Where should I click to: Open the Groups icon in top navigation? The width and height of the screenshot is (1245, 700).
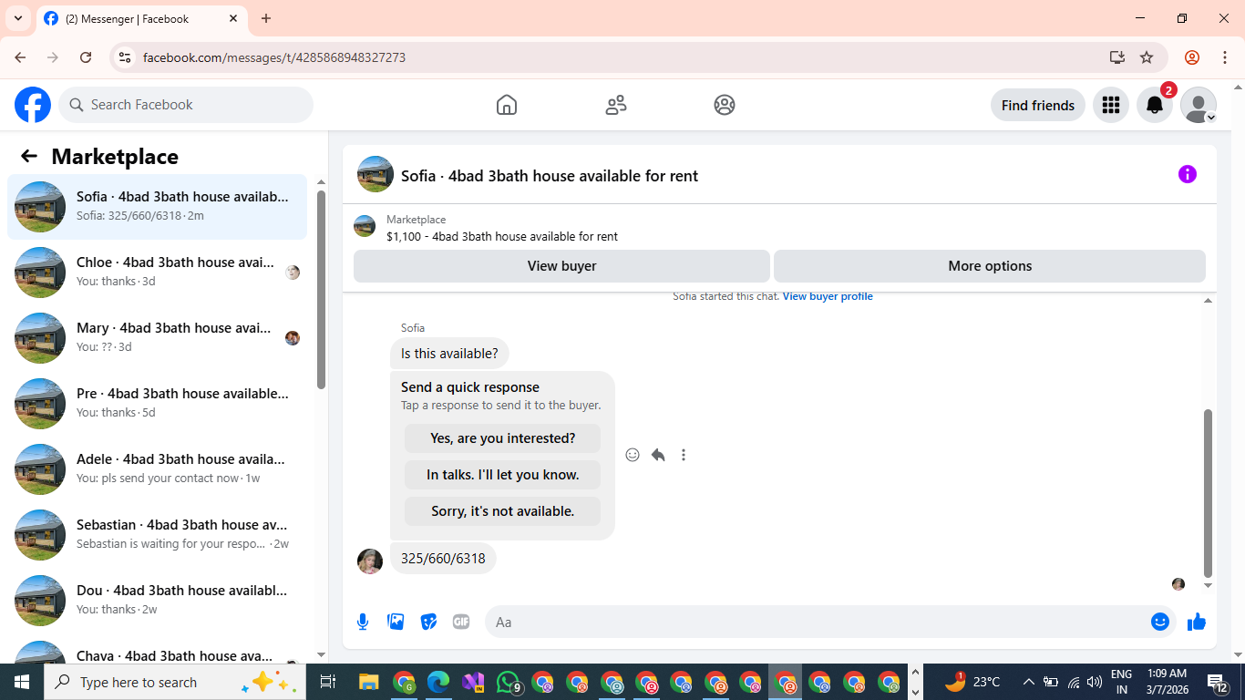pyautogui.click(x=725, y=105)
